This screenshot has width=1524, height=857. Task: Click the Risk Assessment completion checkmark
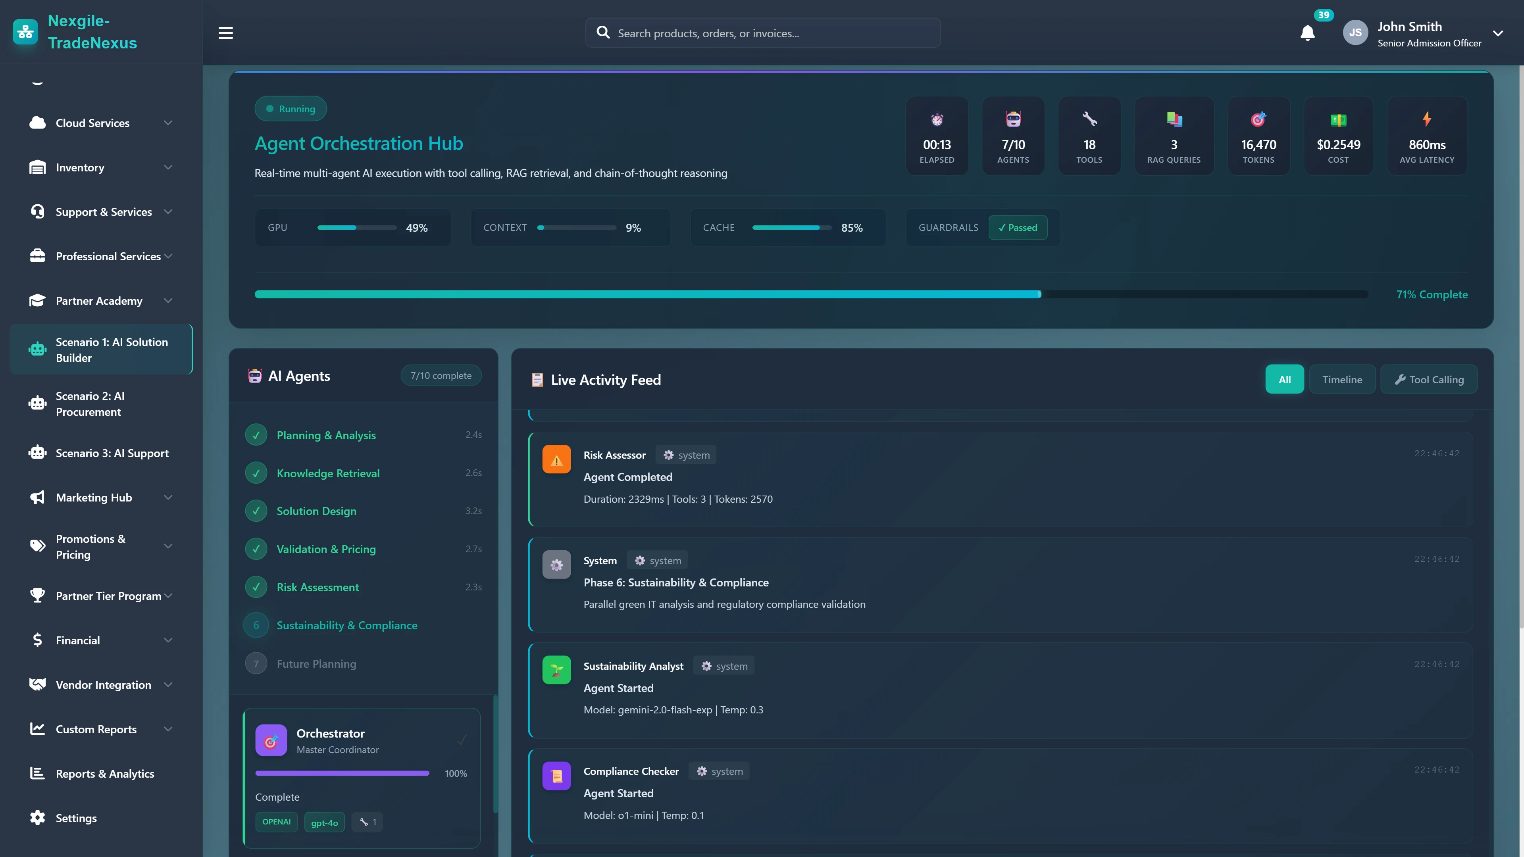tap(256, 587)
